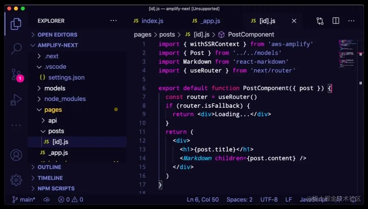
Task: Click the Spaces: 2 indentation setting
Action: (240, 199)
